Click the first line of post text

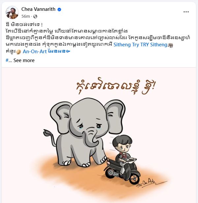(24, 24)
